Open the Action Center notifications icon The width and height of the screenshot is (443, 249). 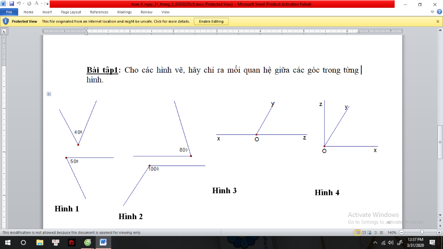tap(432, 243)
